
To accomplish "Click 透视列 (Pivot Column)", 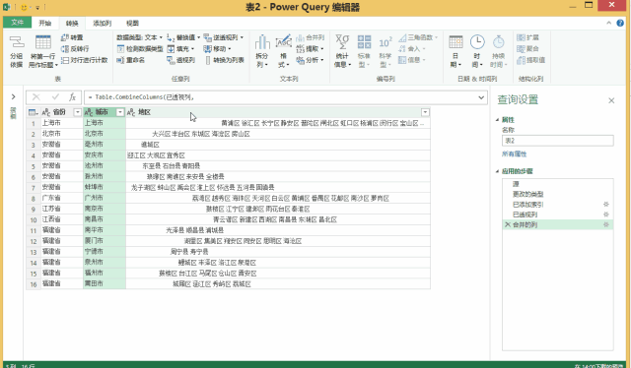I will pyautogui.click(x=181, y=60).
